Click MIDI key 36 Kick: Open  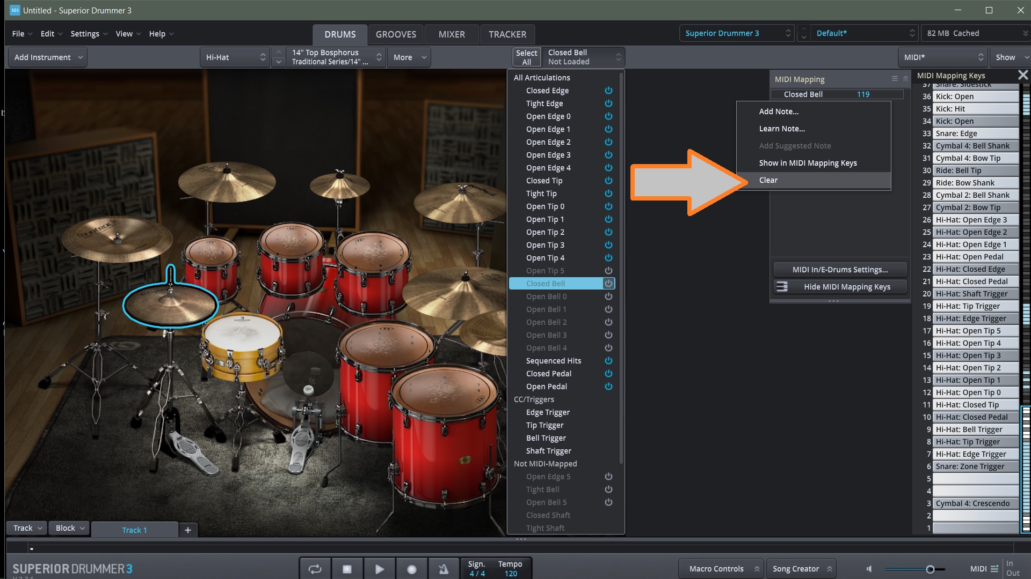975,96
